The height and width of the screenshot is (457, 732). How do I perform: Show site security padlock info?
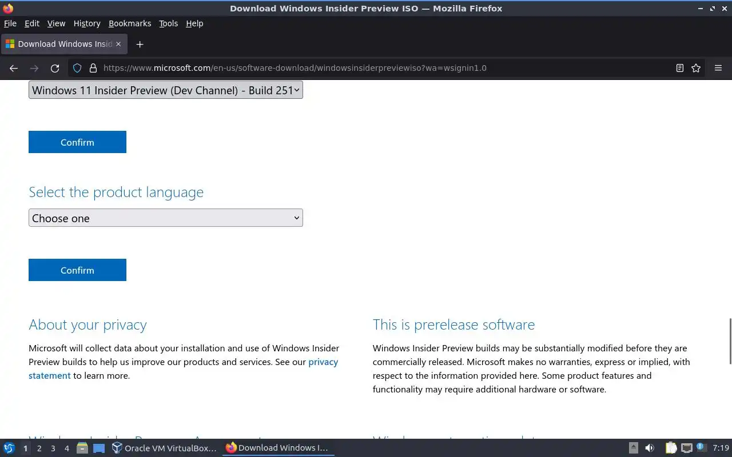coord(93,68)
